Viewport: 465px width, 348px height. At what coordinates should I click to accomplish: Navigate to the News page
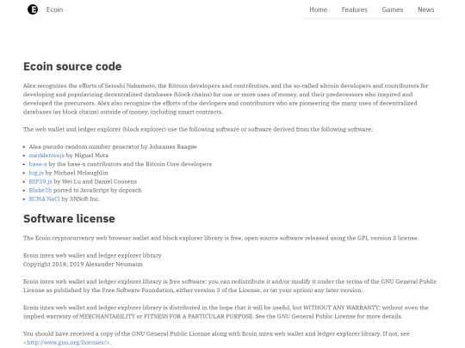point(426,9)
